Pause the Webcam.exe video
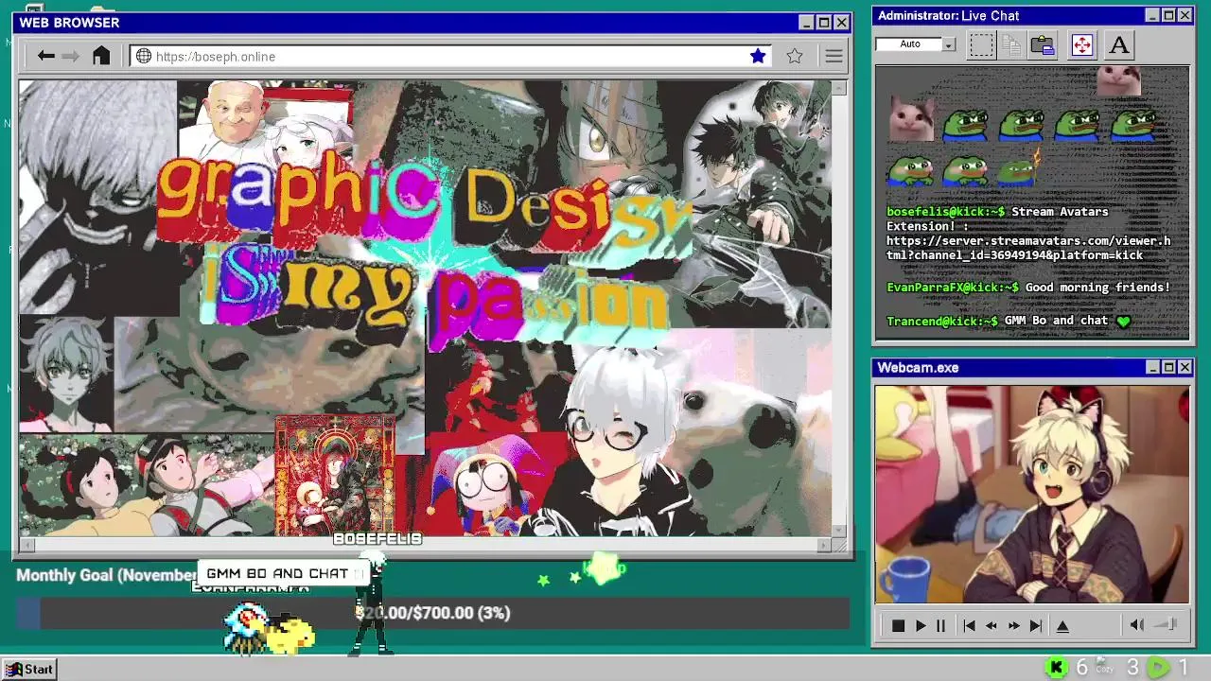Image resolution: width=1211 pixels, height=681 pixels. tap(940, 626)
